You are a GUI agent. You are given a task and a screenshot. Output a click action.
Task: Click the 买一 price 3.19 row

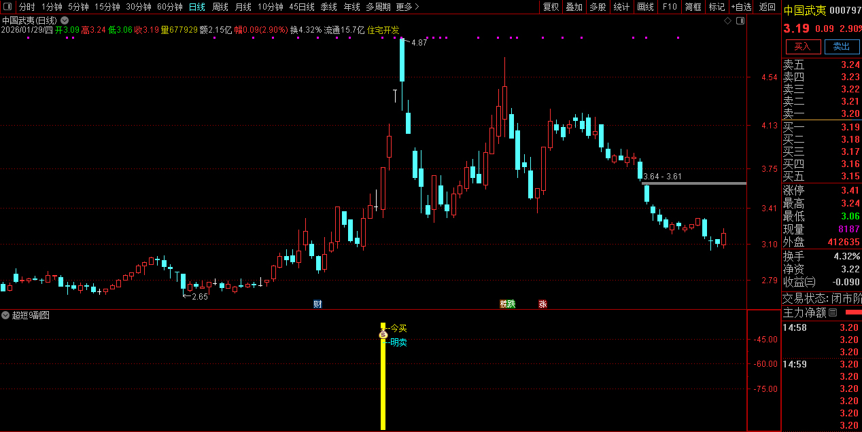pos(821,127)
